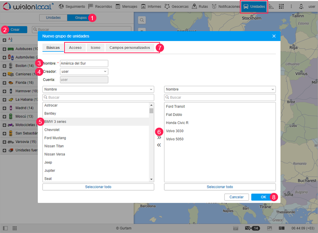Click the A-Z sort icon in groups list

tap(10, 40)
